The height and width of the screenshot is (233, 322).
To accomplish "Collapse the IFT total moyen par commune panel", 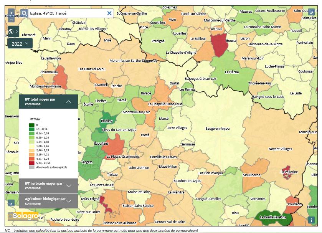I will [69, 102].
